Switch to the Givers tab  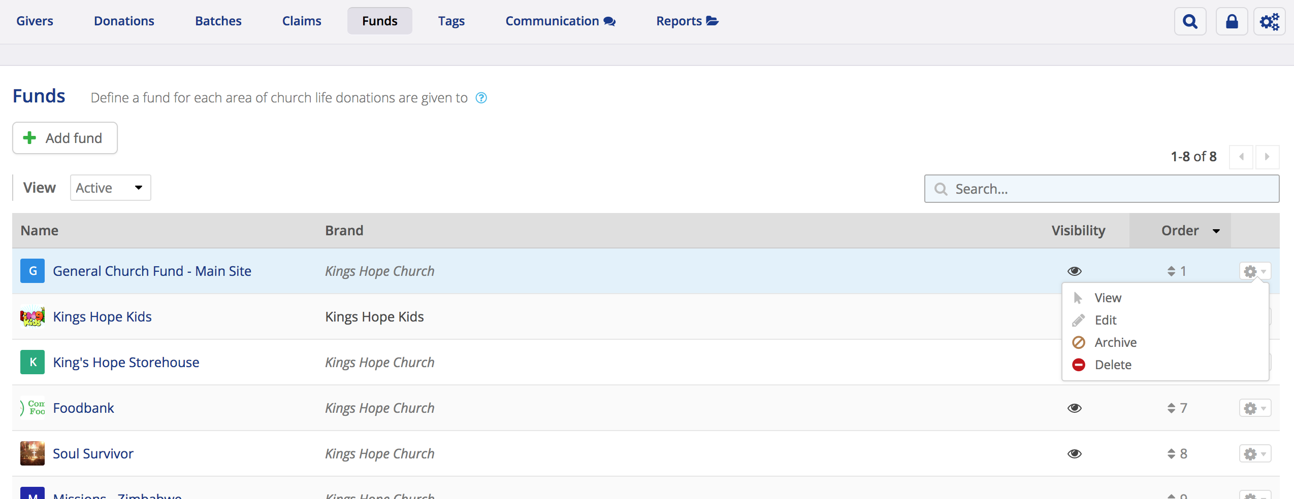(35, 21)
